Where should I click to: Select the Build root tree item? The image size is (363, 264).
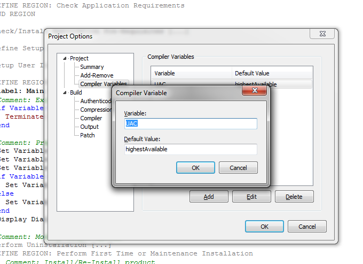(76, 92)
